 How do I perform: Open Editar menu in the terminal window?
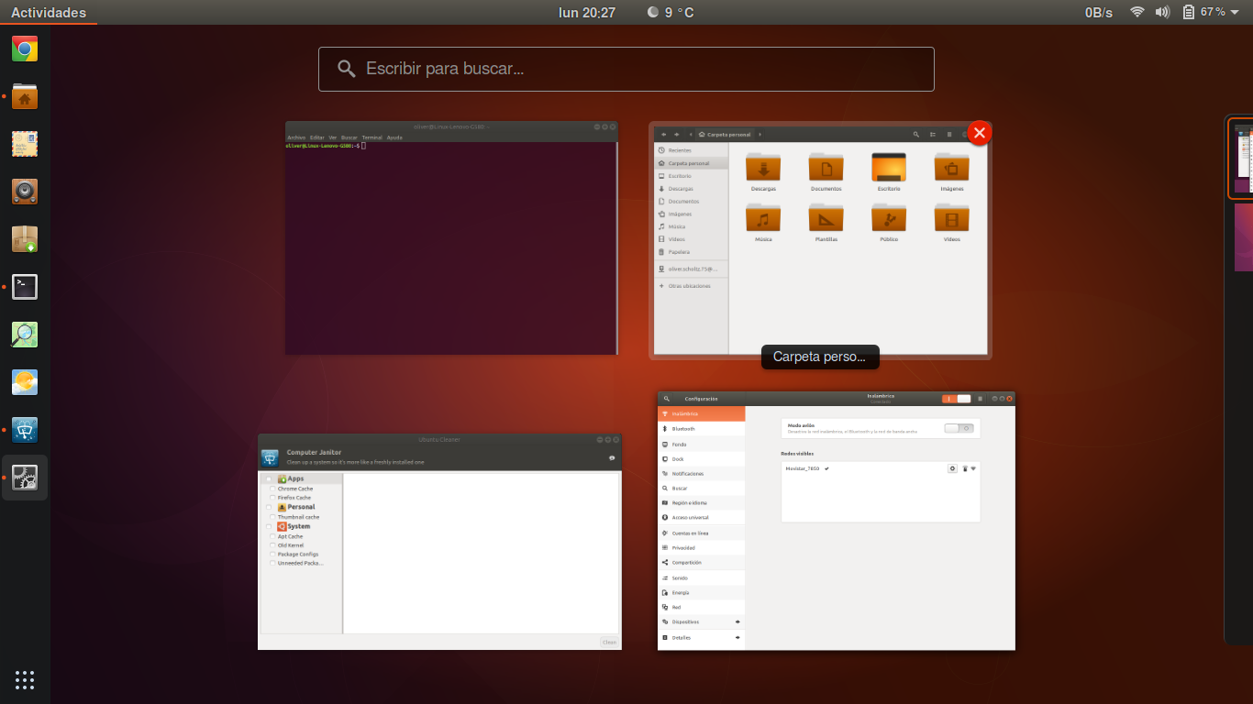[316, 137]
